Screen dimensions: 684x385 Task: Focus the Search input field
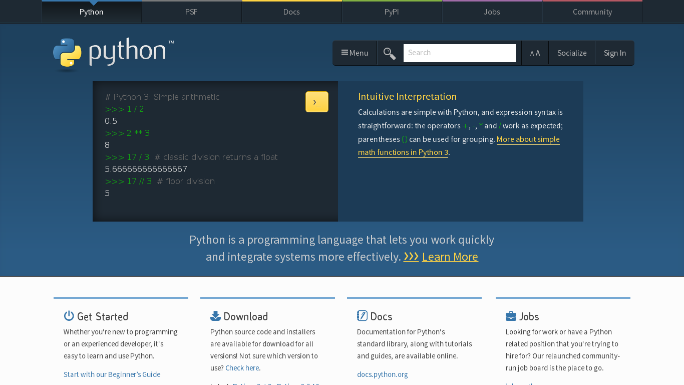tap(460, 53)
